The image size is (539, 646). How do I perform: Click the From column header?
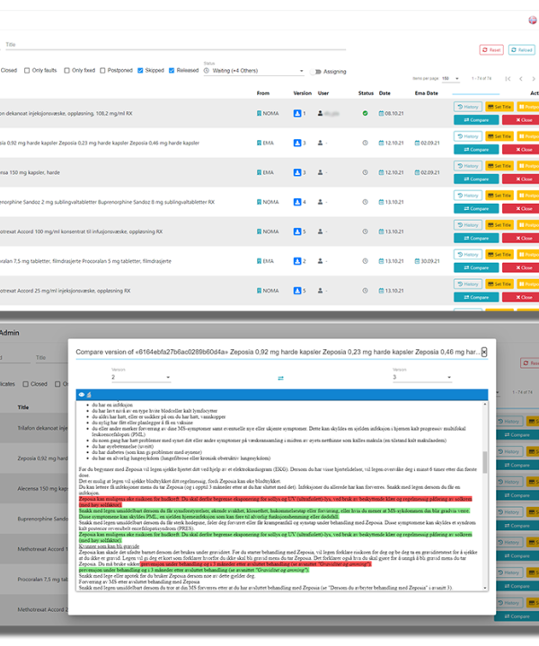(x=262, y=93)
